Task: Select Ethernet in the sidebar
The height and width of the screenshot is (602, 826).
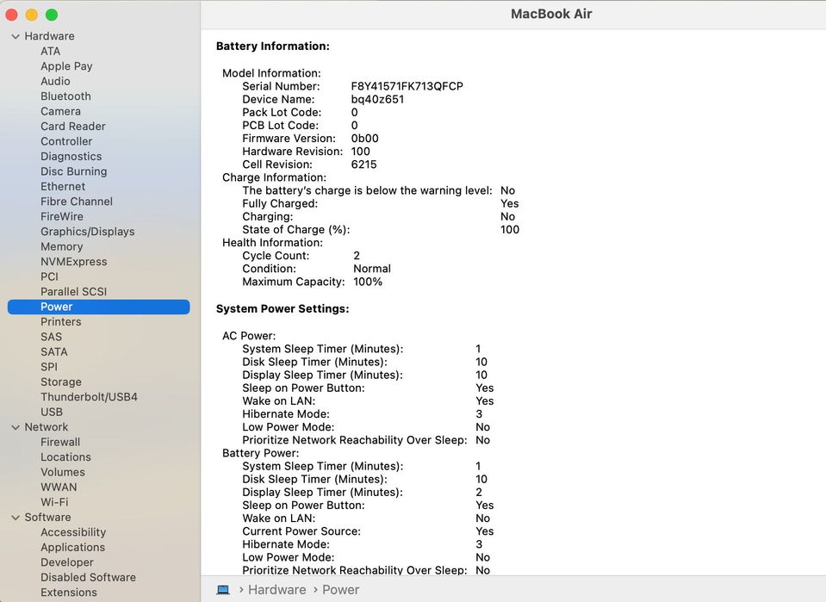Action: (63, 186)
